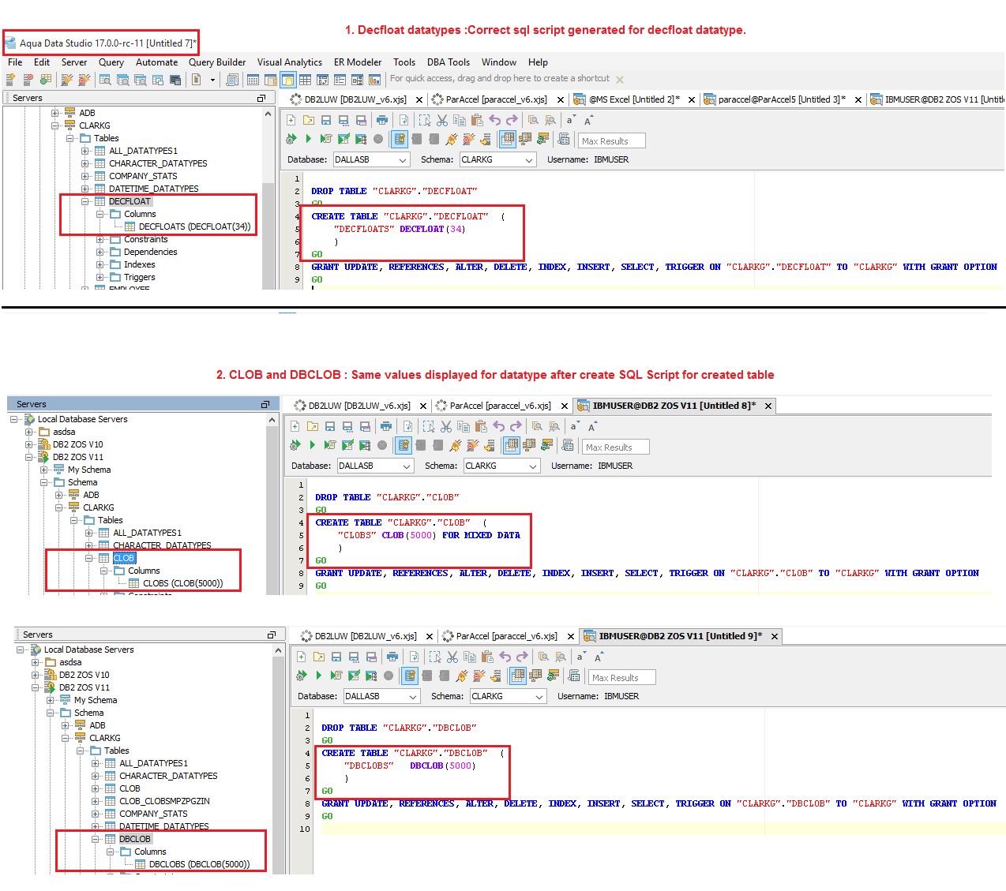The width and height of the screenshot is (1006, 891).
Task: Click Disconnect plug icon in DECFLOAT editor toolbar
Action: pyautogui.click(x=469, y=139)
